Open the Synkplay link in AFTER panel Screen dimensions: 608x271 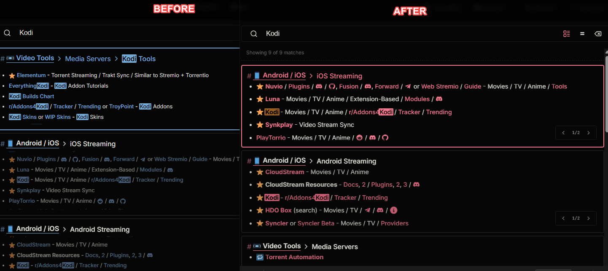coord(280,125)
